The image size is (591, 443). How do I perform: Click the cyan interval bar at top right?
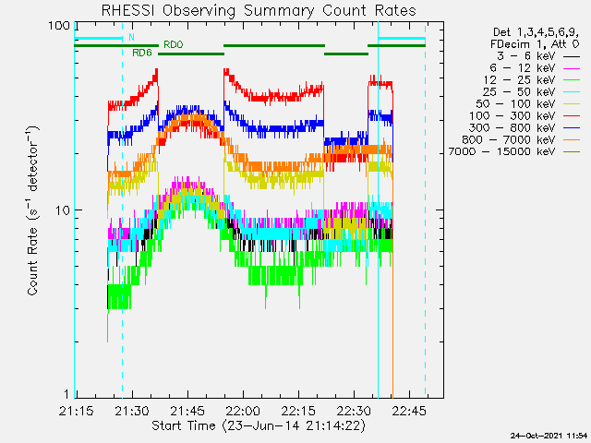tap(402, 39)
